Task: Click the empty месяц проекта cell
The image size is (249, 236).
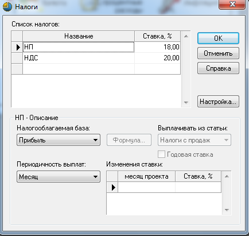Action: click(x=146, y=187)
